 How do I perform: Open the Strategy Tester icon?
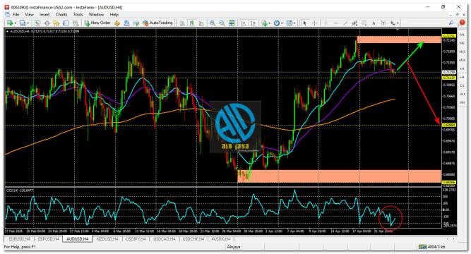(x=76, y=23)
